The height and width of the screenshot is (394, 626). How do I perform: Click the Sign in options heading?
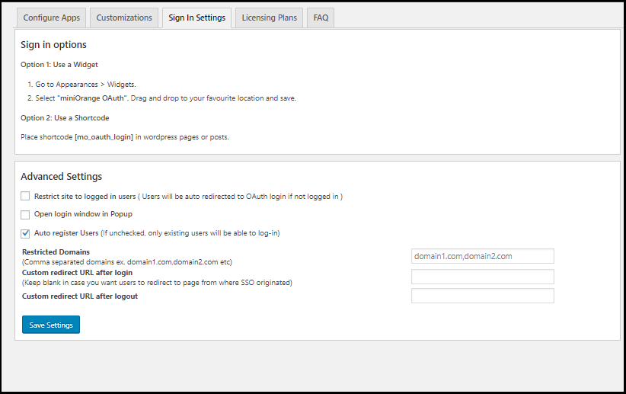[53, 45]
